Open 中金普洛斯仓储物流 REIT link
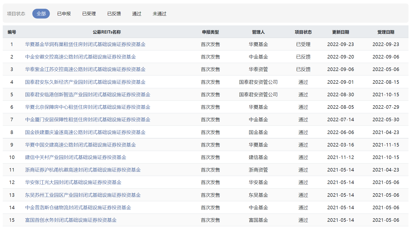This screenshot has width=412, height=229. click(x=78, y=207)
